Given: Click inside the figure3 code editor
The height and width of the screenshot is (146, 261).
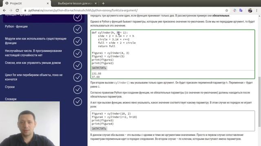Looking at the screenshot, I should [173, 119].
